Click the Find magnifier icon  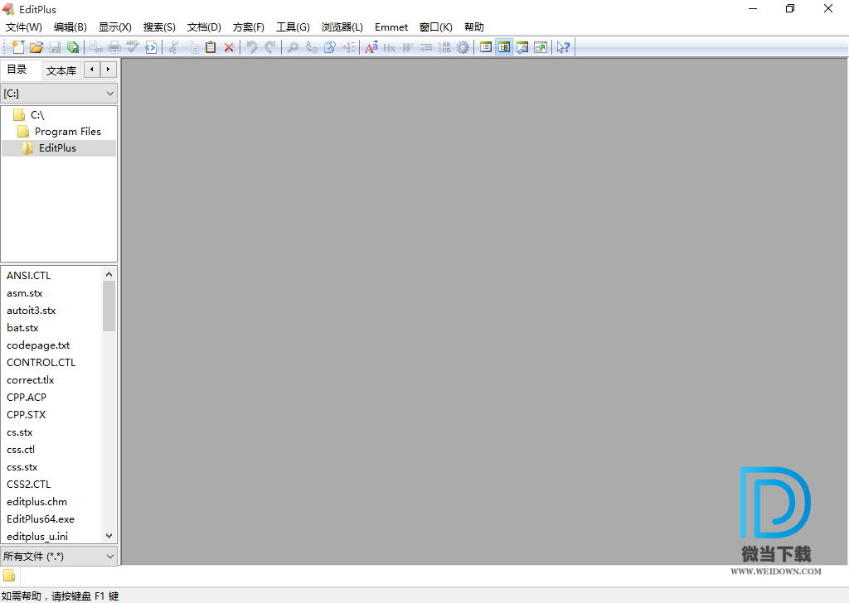pyautogui.click(x=293, y=47)
